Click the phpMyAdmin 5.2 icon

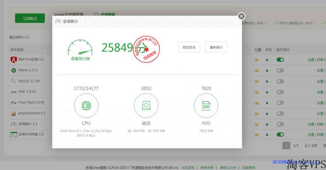pyautogui.click(x=13, y=113)
